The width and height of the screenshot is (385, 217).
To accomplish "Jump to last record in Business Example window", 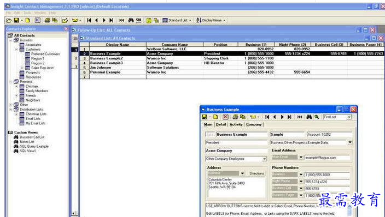I will tap(289, 117).
